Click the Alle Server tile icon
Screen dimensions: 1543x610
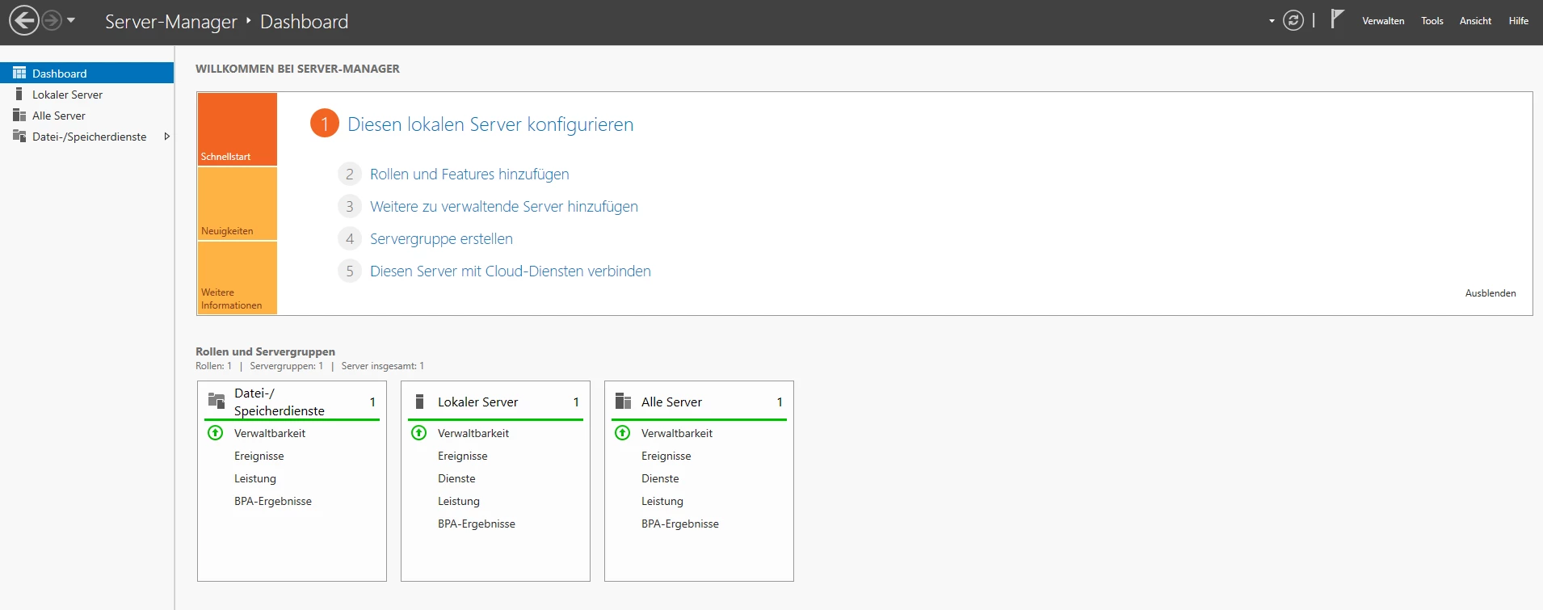pos(623,402)
